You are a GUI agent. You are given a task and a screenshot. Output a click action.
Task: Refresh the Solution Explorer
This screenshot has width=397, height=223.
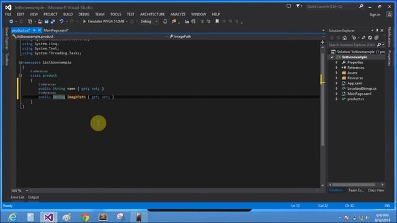(370, 38)
